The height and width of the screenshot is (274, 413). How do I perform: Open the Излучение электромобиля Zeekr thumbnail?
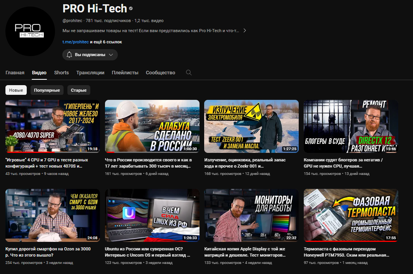click(x=251, y=126)
